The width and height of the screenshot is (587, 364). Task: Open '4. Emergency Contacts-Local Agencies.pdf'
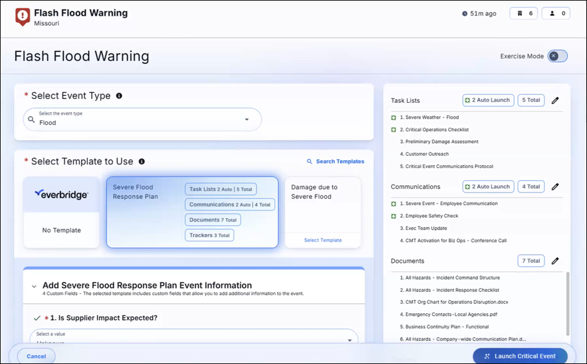(x=449, y=314)
